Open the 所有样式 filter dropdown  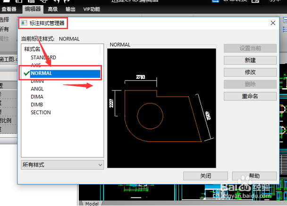tap(62, 165)
